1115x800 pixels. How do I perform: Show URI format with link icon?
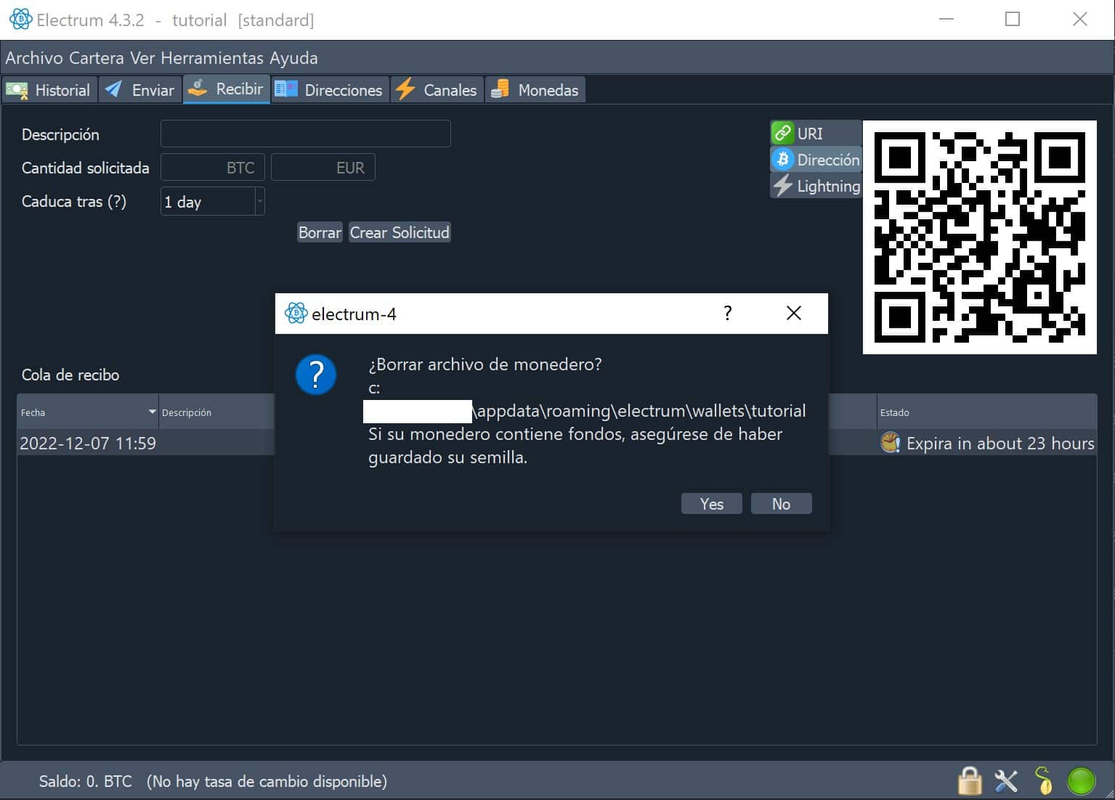pos(815,133)
